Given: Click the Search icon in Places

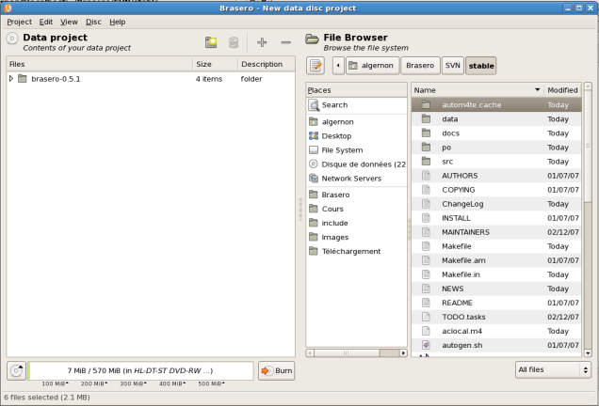Looking at the screenshot, I should (x=314, y=105).
